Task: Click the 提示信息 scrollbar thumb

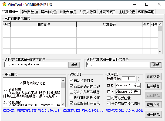Action: (63, 85)
